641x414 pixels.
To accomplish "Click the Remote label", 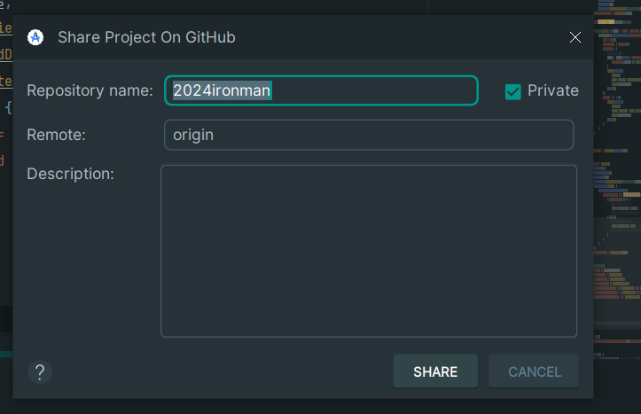I will coord(56,135).
